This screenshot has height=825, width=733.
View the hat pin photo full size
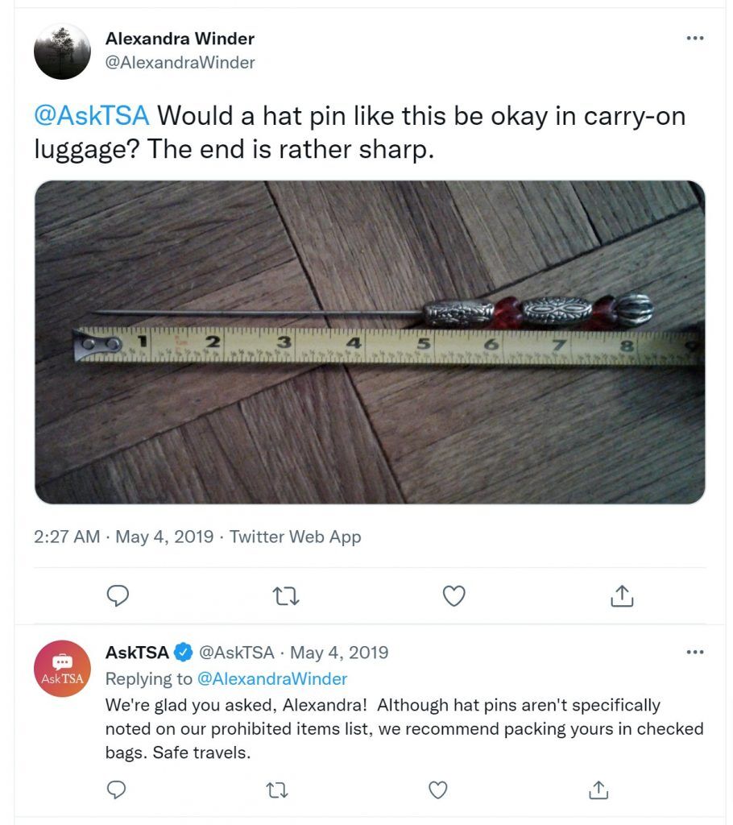(x=370, y=342)
